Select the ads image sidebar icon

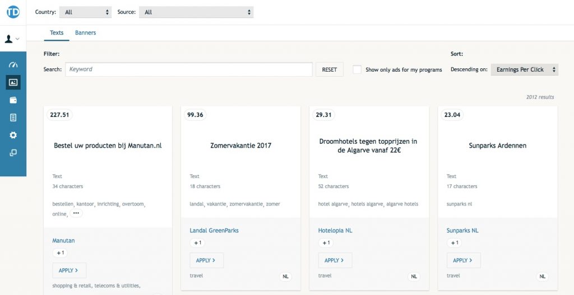(x=13, y=83)
